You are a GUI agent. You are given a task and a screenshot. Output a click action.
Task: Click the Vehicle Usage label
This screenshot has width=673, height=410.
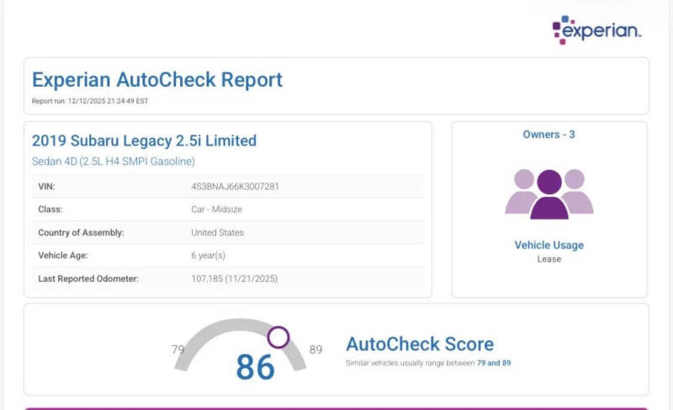click(x=548, y=245)
